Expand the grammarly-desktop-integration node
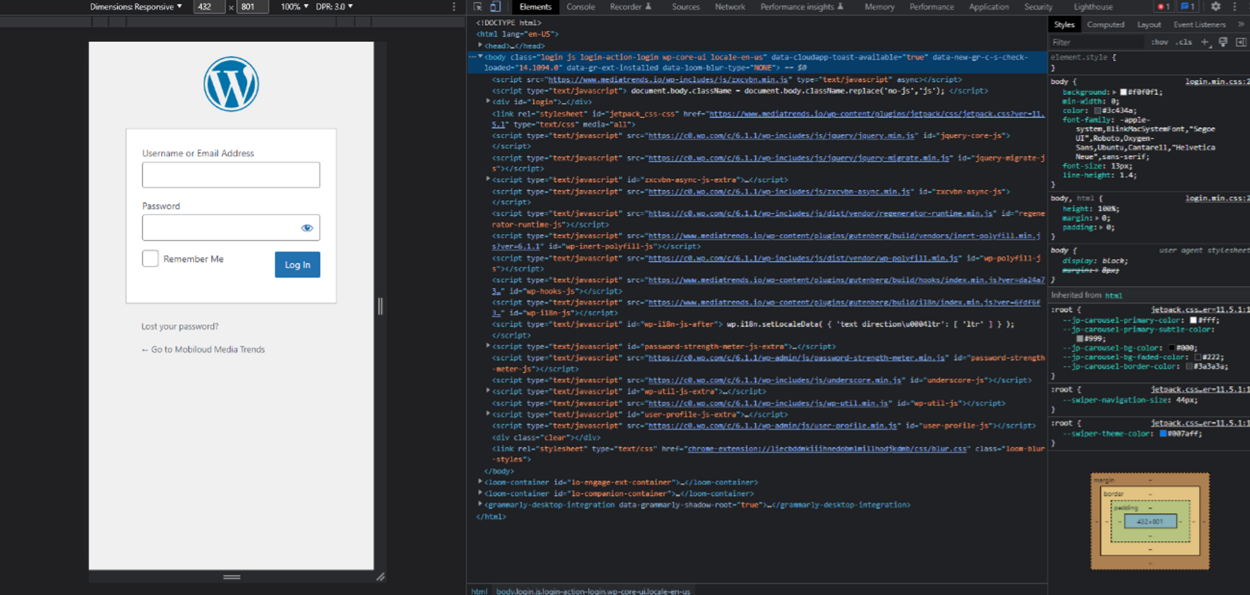 [x=480, y=504]
